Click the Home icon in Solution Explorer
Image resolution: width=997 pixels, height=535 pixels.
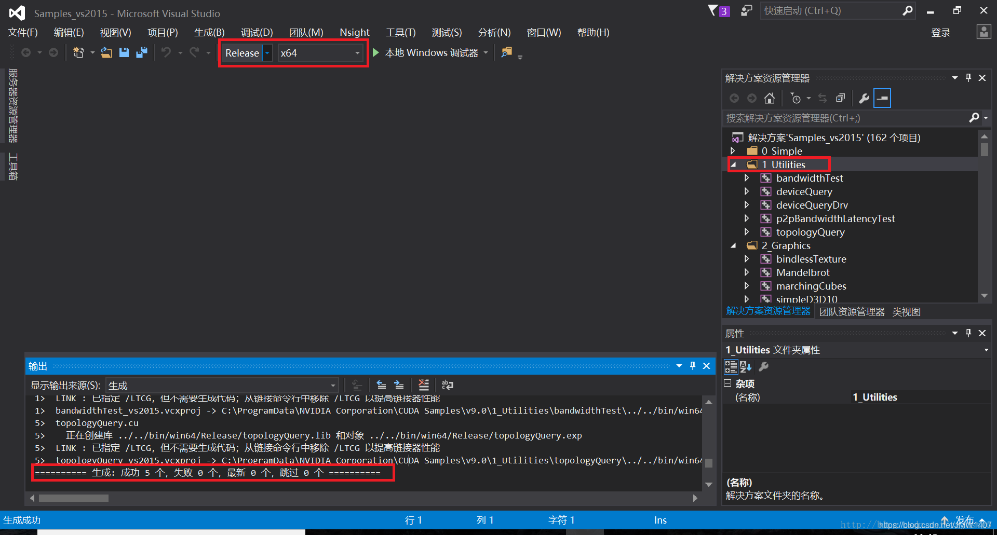point(770,98)
